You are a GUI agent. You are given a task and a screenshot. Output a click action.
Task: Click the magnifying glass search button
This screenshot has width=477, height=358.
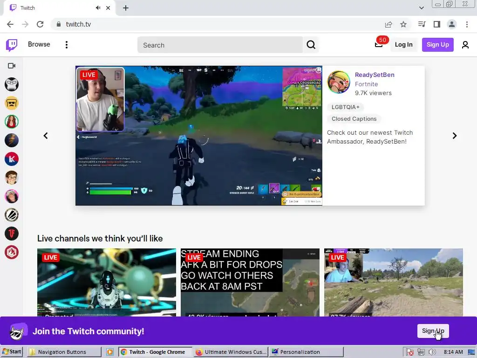(311, 45)
